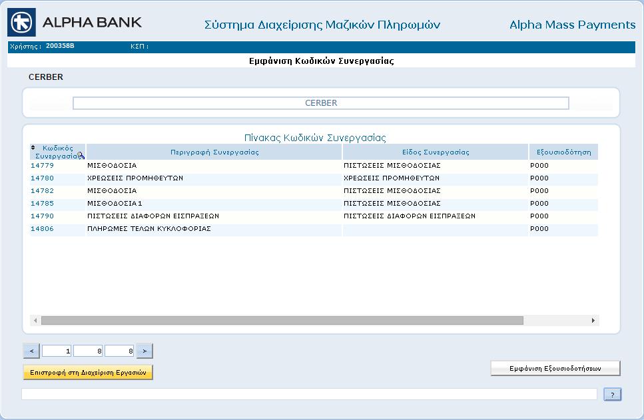Click the scrollbar right arrow
The height and width of the screenshot is (420, 644).
point(593,320)
